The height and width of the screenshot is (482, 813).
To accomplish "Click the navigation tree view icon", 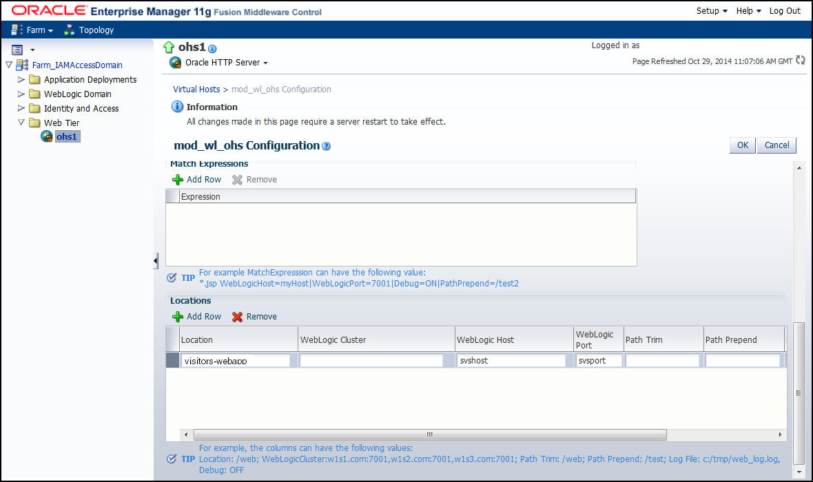I will coord(17,50).
